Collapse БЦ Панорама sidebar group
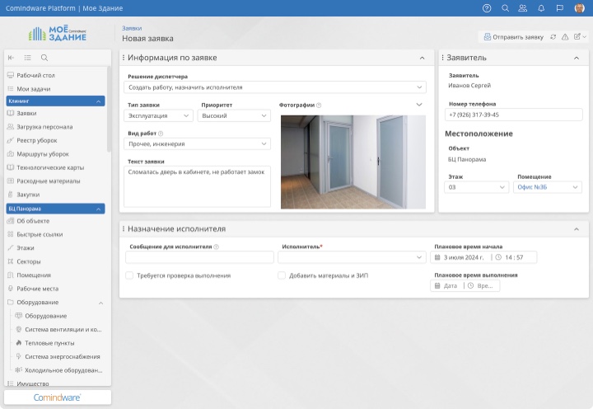The height and width of the screenshot is (409, 593). (x=98, y=209)
